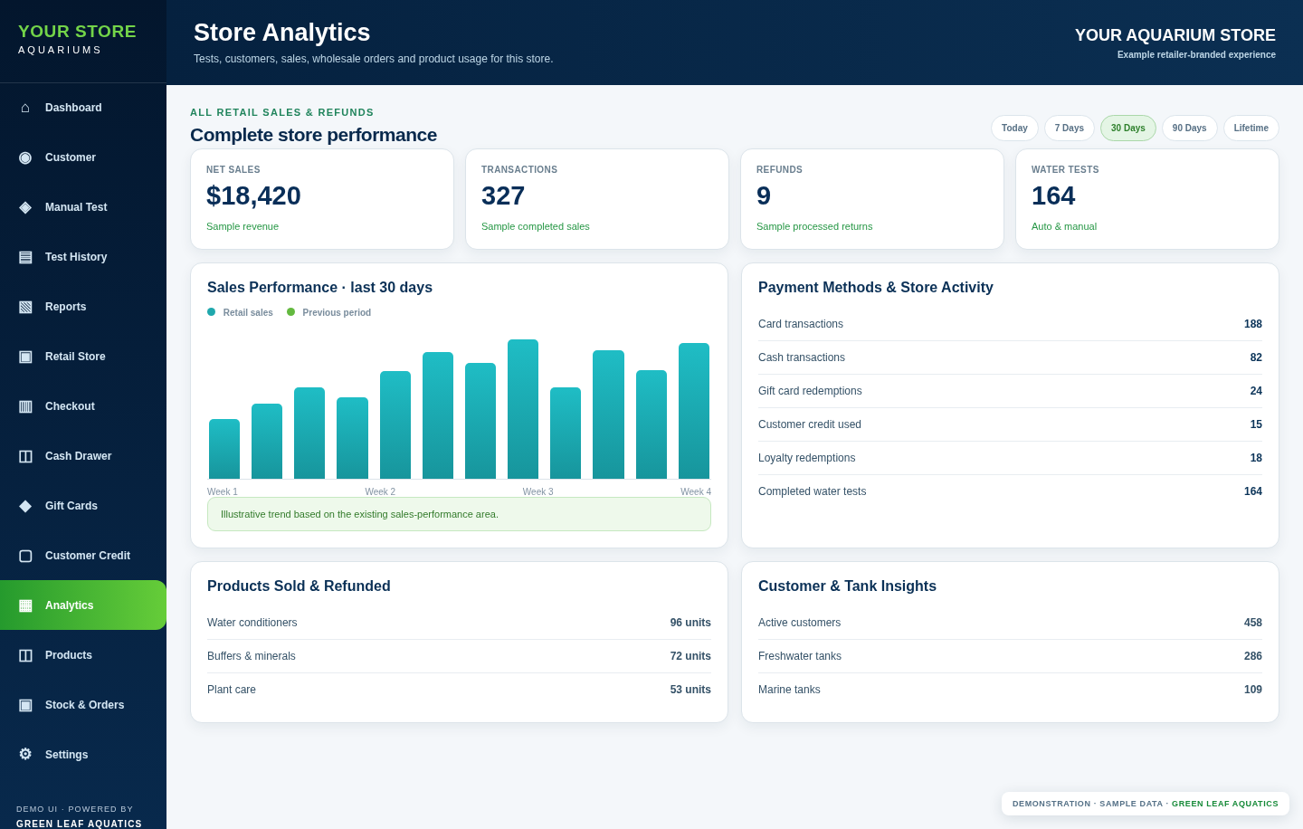
Task: Click the Retail Store icon
Action: click(25, 357)
